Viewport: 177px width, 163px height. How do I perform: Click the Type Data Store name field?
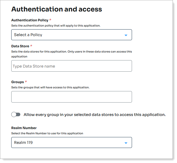tap(71, 66)
